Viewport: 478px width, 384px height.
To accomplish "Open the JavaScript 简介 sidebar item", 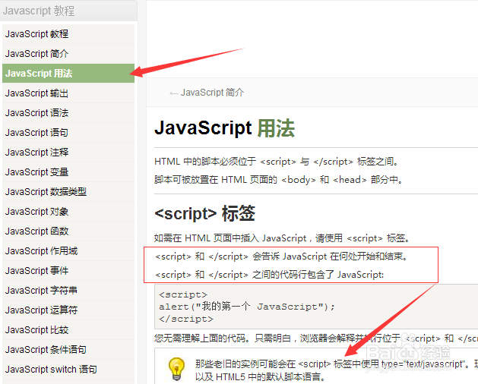I will click(68, 54).
